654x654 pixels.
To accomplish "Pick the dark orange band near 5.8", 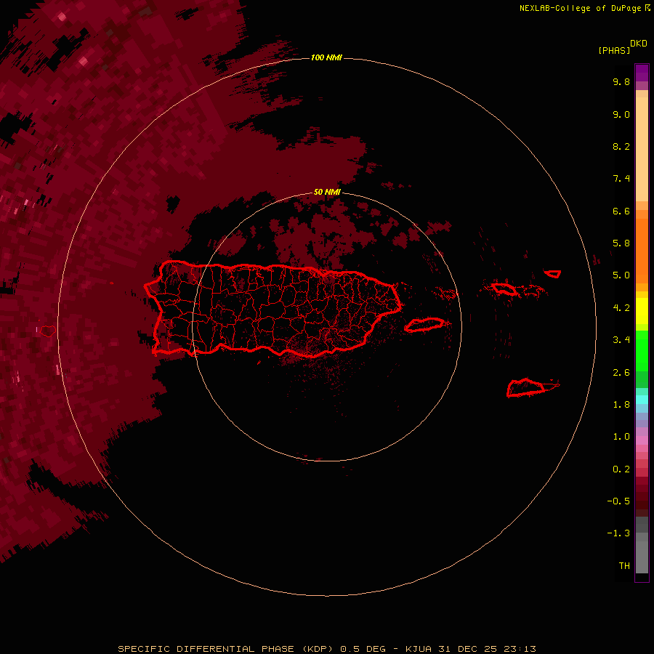I will (x=642, y=251).
